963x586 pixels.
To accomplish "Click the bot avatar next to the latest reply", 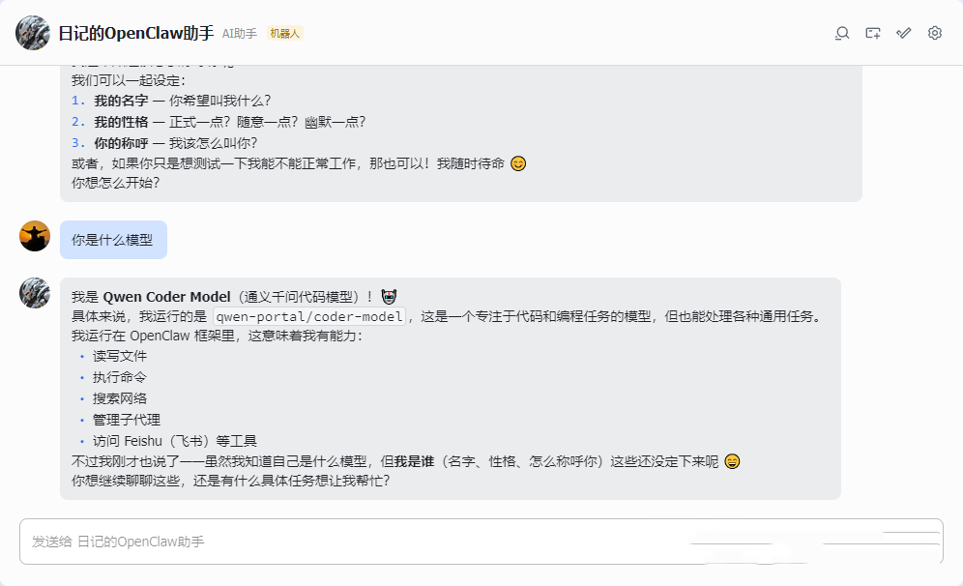I will tap(35, 292).
